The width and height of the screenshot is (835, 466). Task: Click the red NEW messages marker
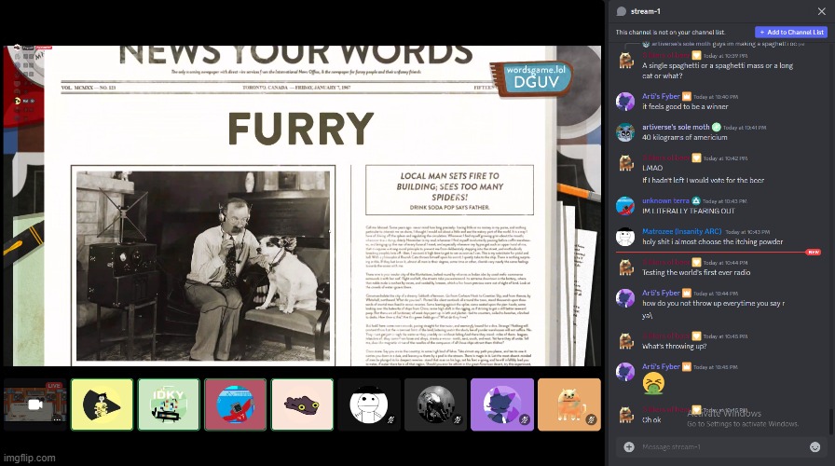coord(814,252)
